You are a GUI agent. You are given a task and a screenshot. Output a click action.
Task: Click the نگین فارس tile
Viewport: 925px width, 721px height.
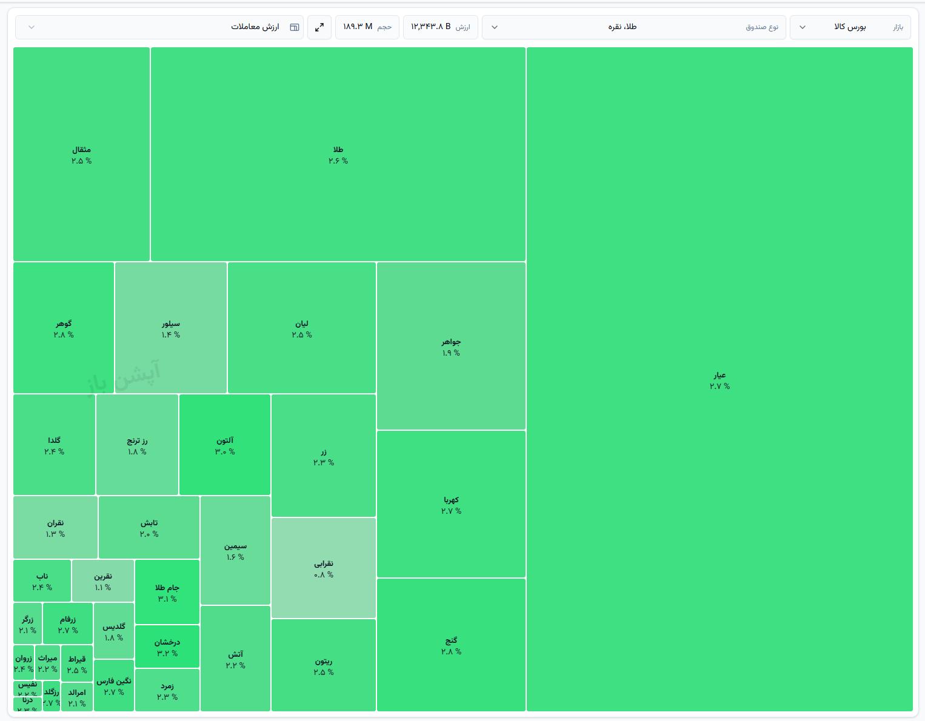pos(114,685)
